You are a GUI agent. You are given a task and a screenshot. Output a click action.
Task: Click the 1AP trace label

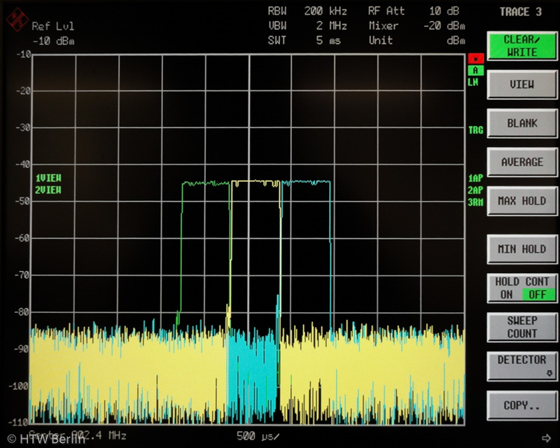(475, 178)
